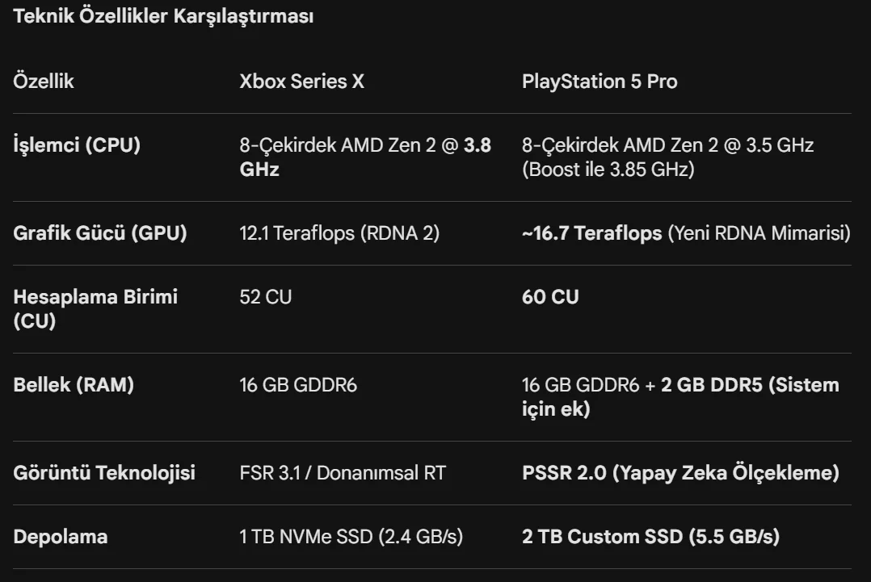871x582 pixels.
Task: Click the "İşlemci (CPU)" row label
Action: coord(77,145)
